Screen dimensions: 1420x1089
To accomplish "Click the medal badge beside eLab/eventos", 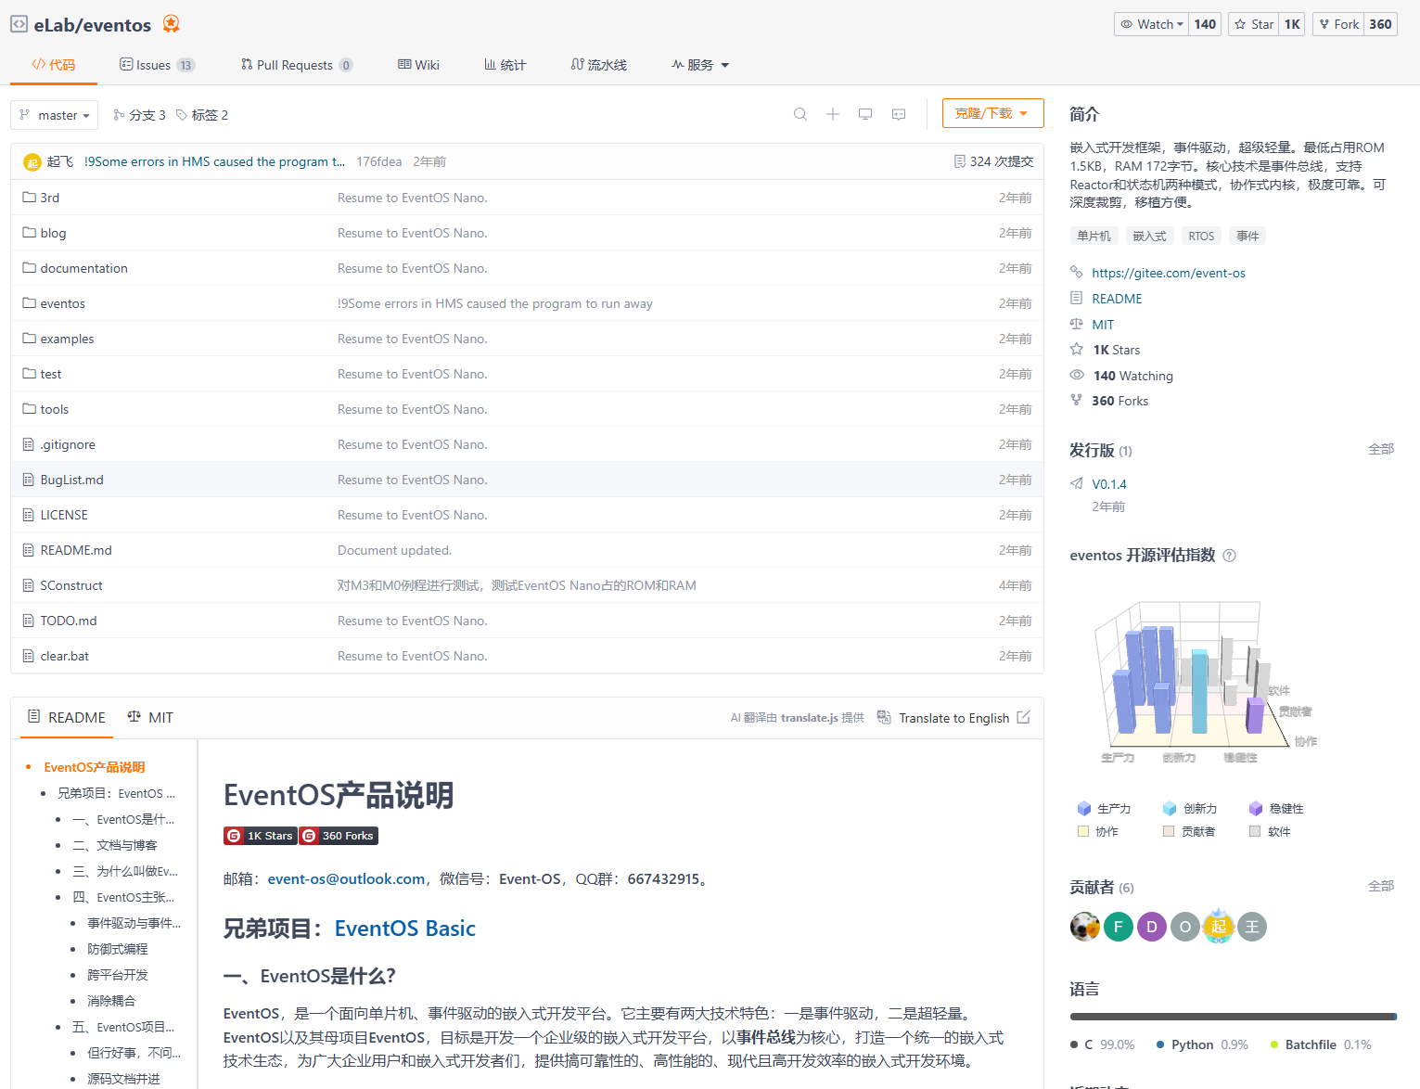I will (171, 24).
